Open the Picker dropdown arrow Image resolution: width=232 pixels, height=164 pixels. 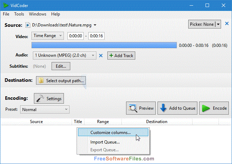(218, 24)
